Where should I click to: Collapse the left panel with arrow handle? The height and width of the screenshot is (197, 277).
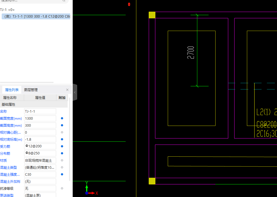[x=75, y=92]
